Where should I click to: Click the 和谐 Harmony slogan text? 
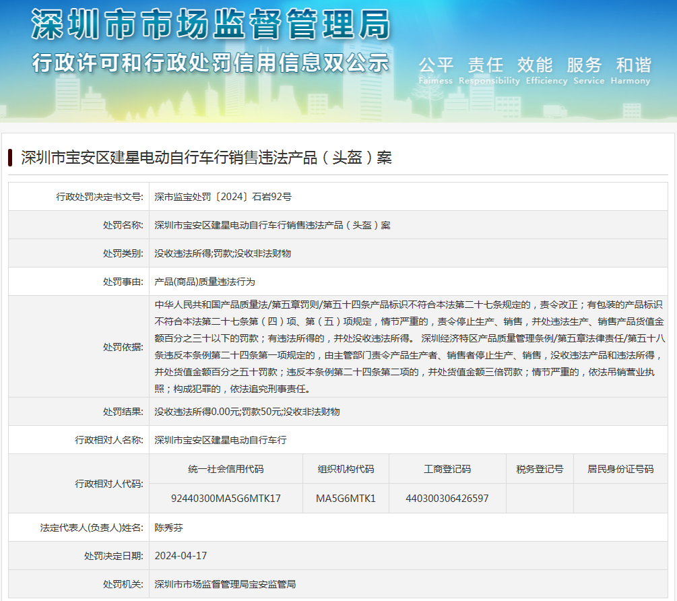coord(631,70)
